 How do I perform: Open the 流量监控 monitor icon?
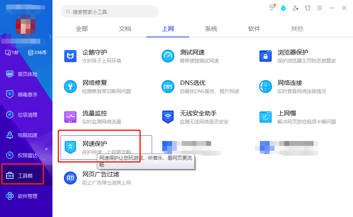coord(70,117)
